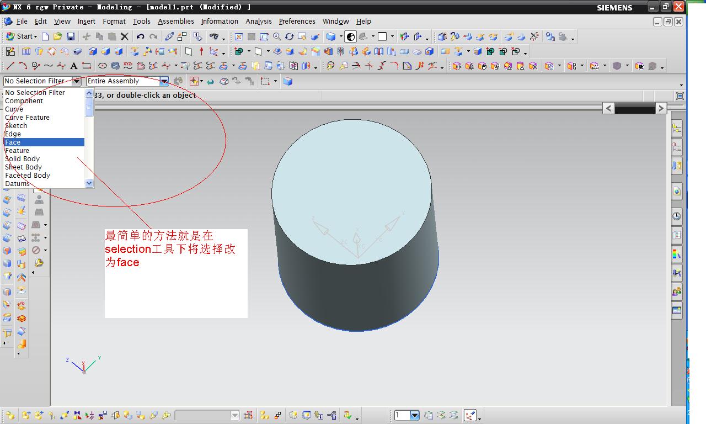Choose Solid Body from the filter list
Viewport: 706px width, 424px height.
(23, 159)
